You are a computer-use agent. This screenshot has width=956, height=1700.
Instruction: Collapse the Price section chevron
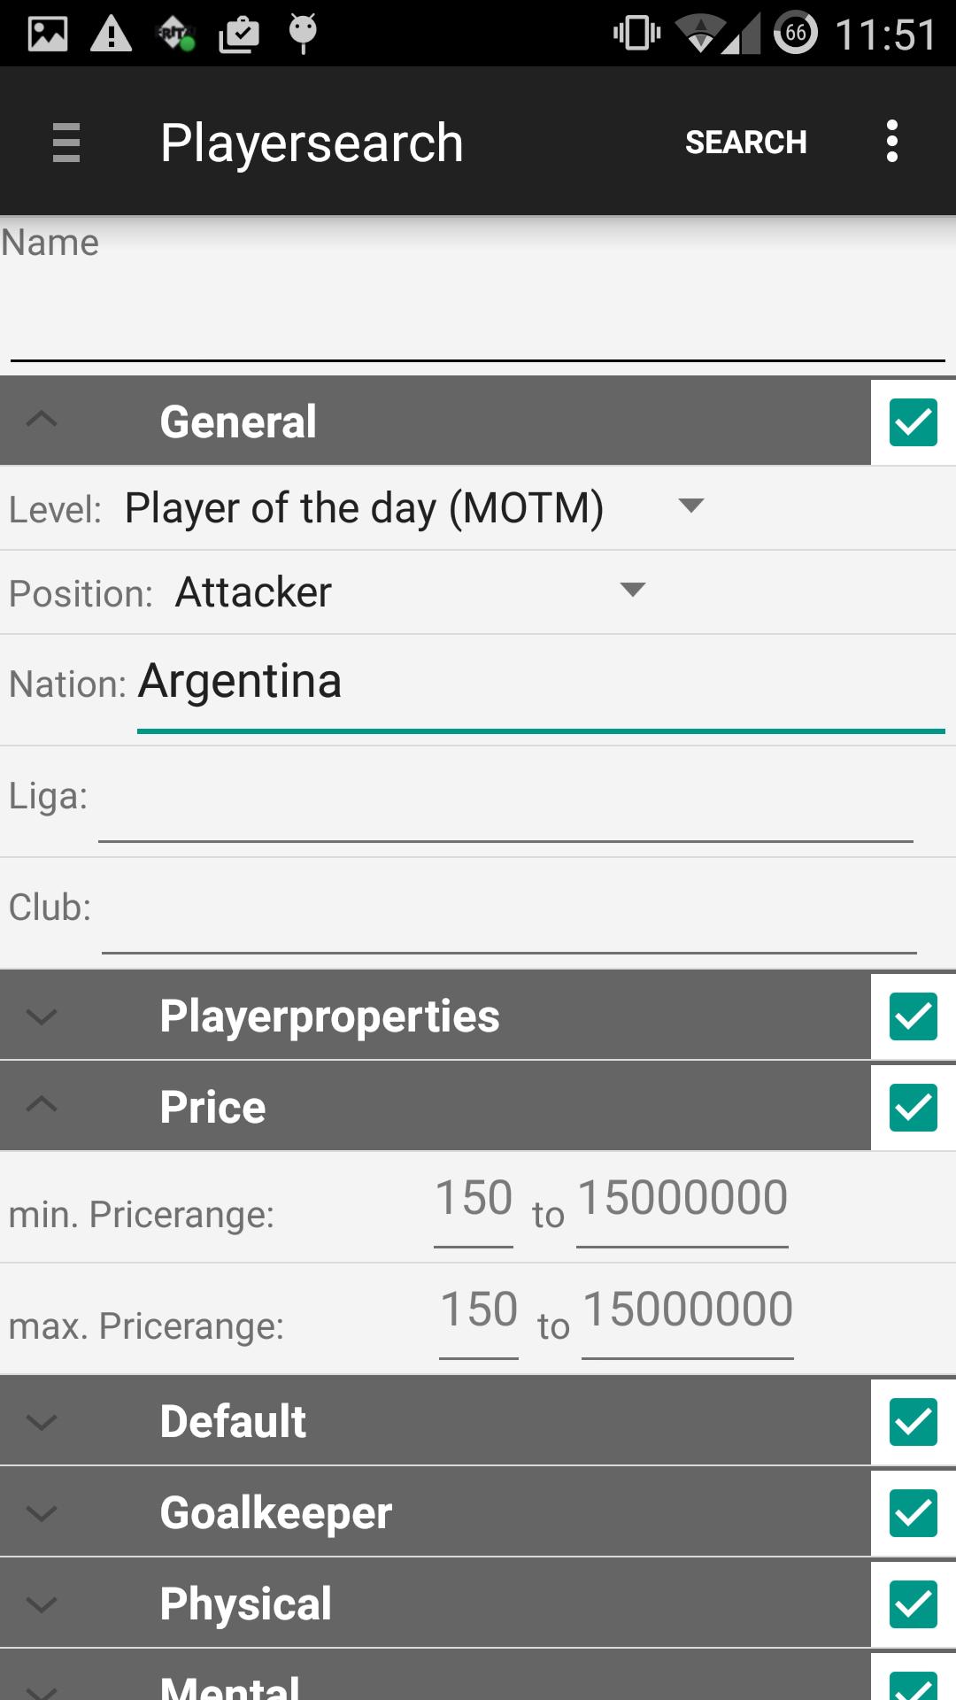(x=42, y=1106)
